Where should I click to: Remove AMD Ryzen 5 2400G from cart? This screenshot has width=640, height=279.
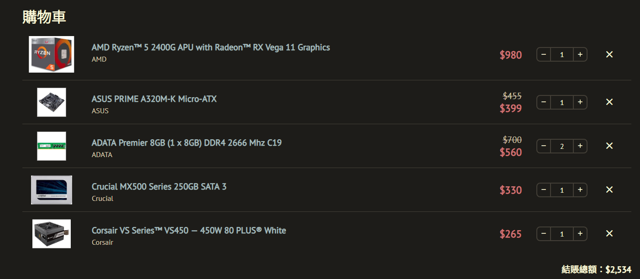point(609,54)
